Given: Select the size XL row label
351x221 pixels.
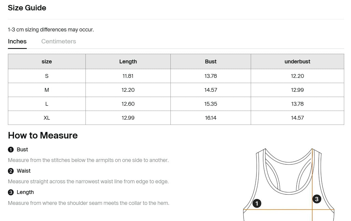Looking at the screenshot, I should click(47, 118).
